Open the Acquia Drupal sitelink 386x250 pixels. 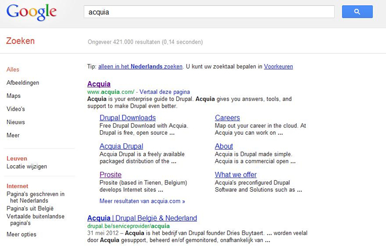tap(122, 146)
